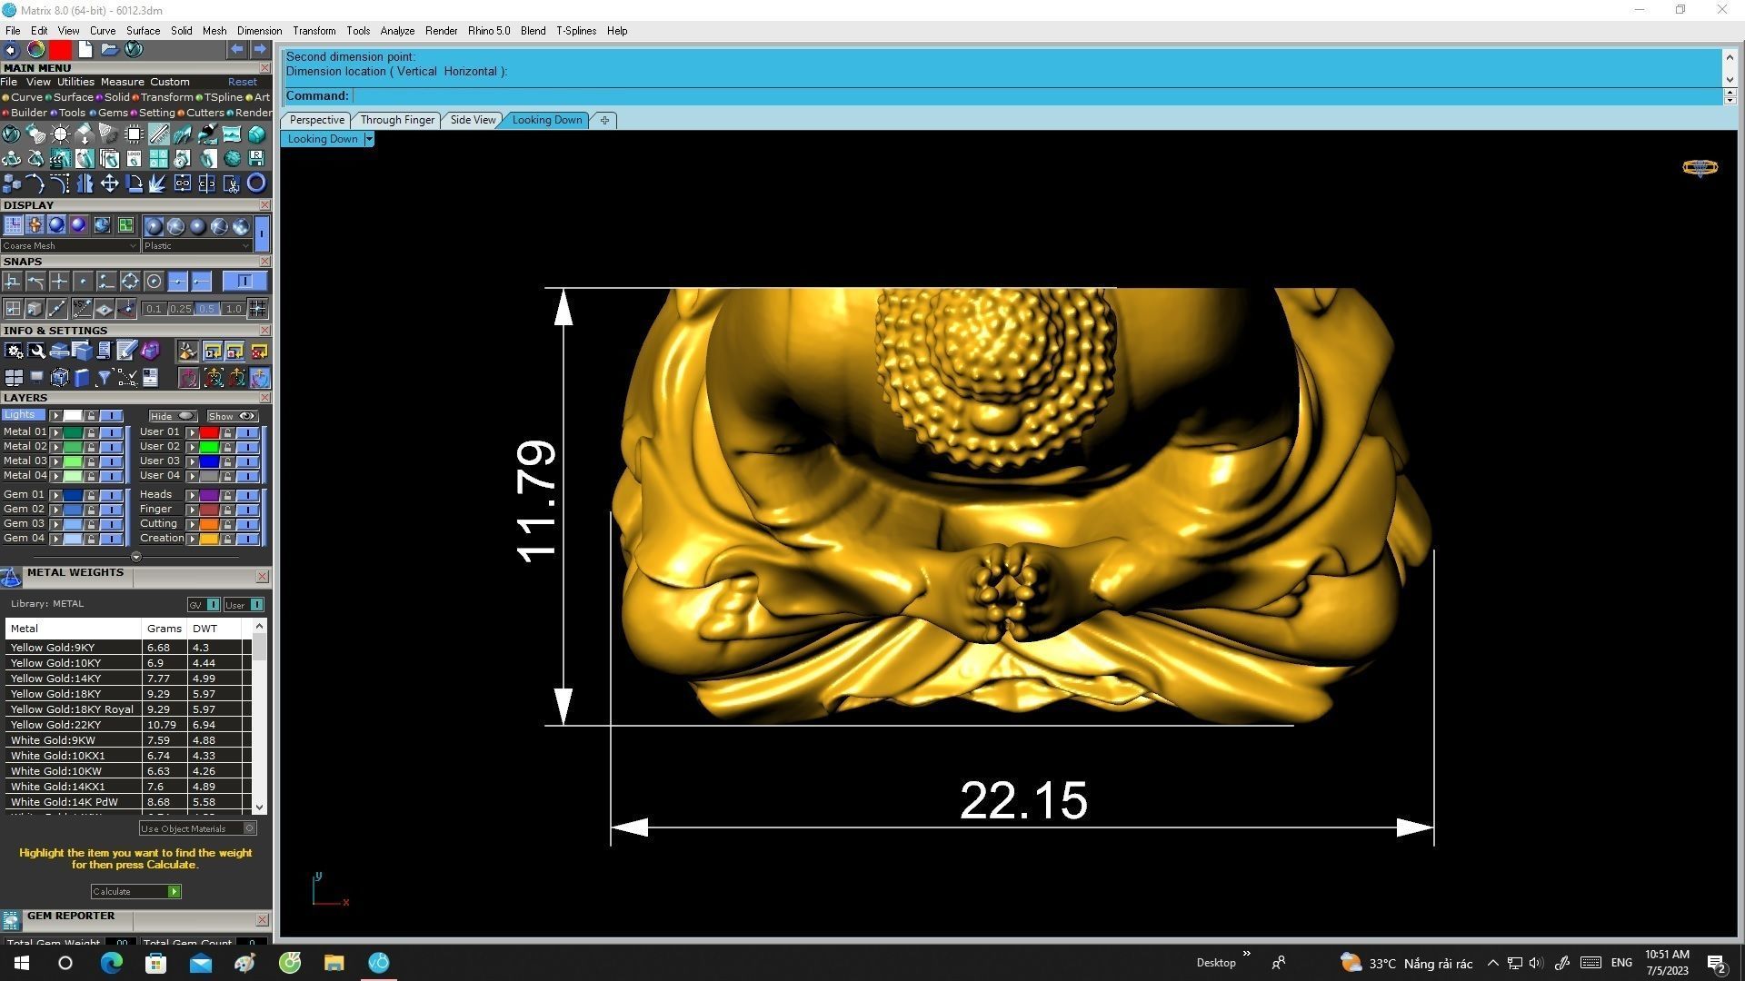Toggle lock on Metal 01 layer
This screenshot has height=981, width=1745.
tap(91, 432)
